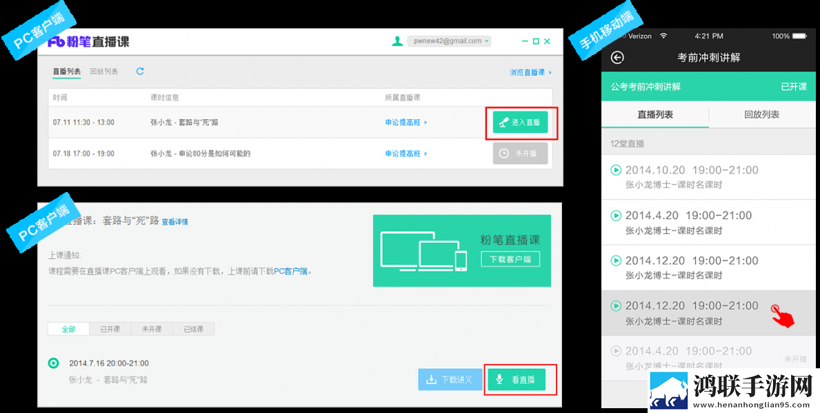Tap the back arrow in the mobile header
The image size is (820, 413).
pos(618,57)
